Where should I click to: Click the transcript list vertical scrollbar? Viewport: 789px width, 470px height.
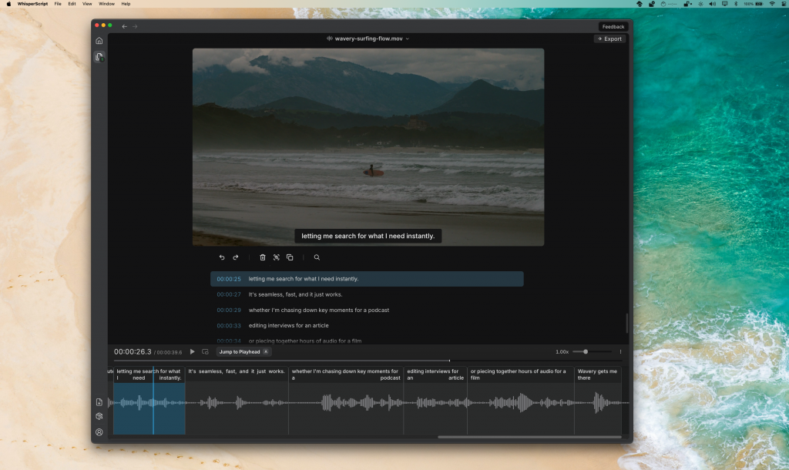[626, 323]
